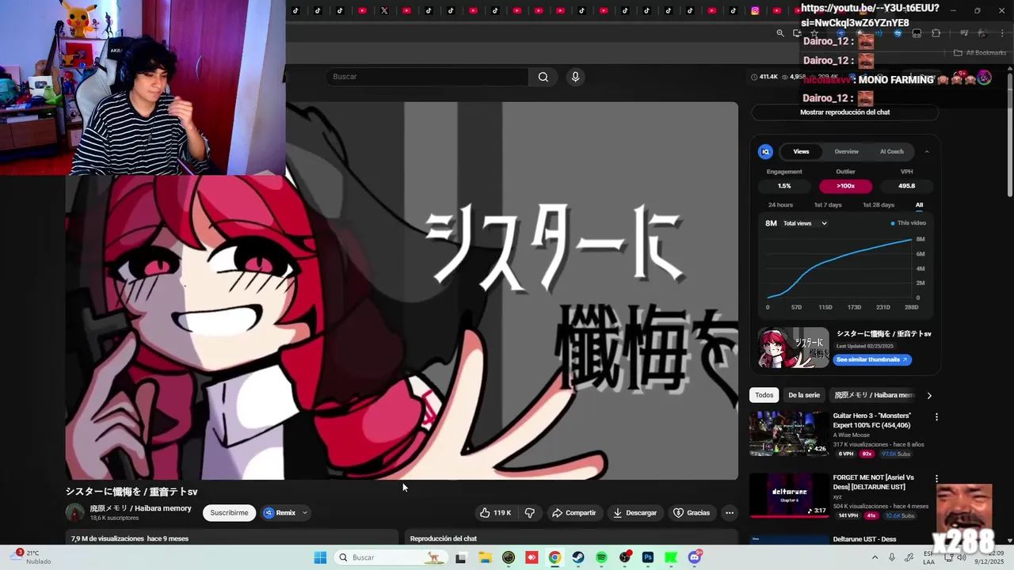The width and height of the screenshot is (1014, 570).
Task: Click the Gracias button
Action: coord(692,513)
